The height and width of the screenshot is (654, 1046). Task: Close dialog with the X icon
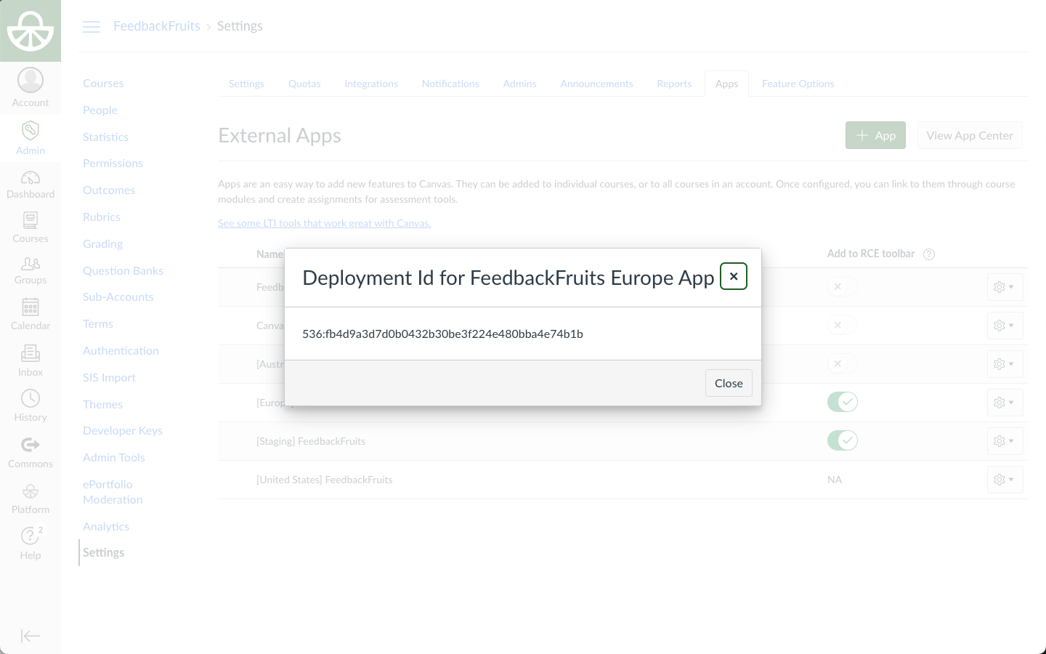pyautogui.click(x=734, y=276)
